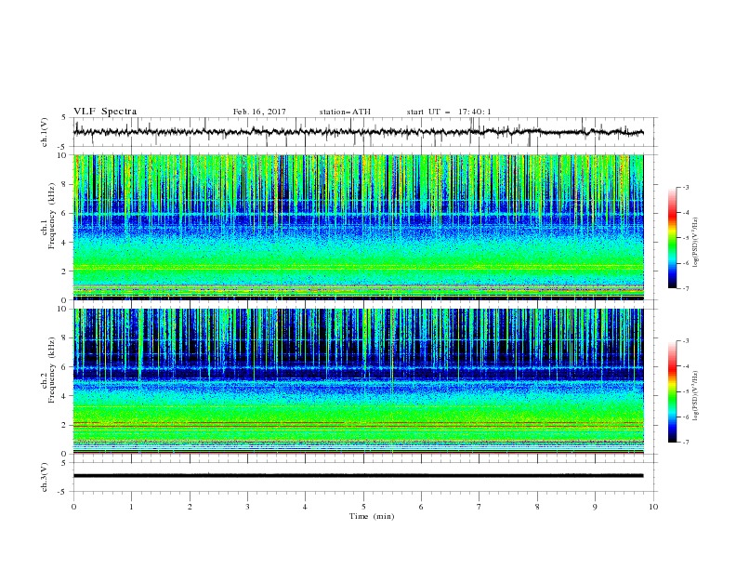
Task: Click the ch.1 voltage waveform trace
Action: tap(358, 132)
